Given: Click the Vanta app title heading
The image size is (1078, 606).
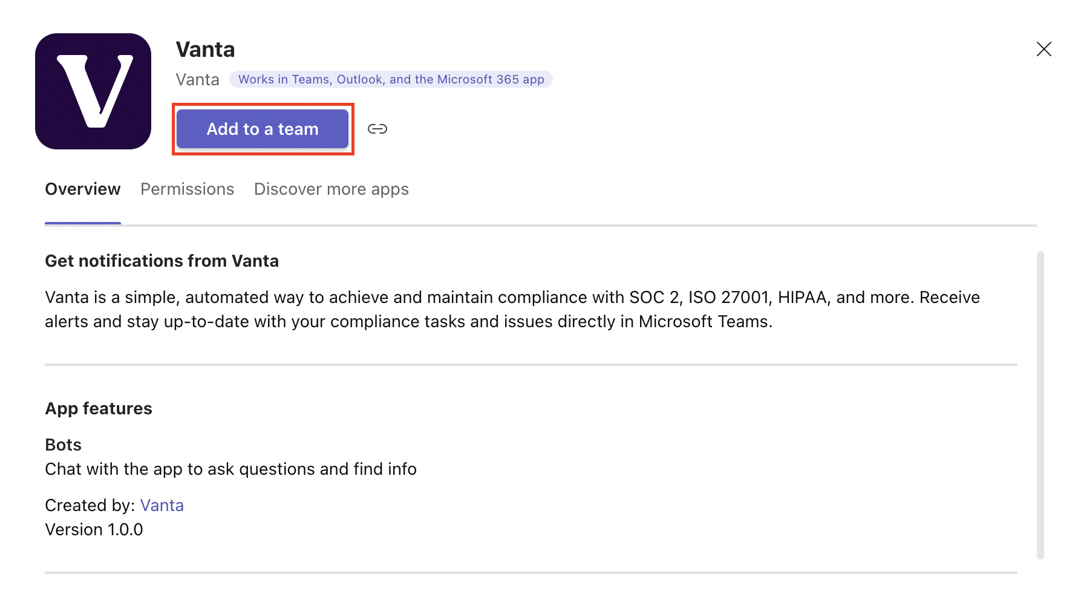Looking at the screenshot, I should click(205, 50).
